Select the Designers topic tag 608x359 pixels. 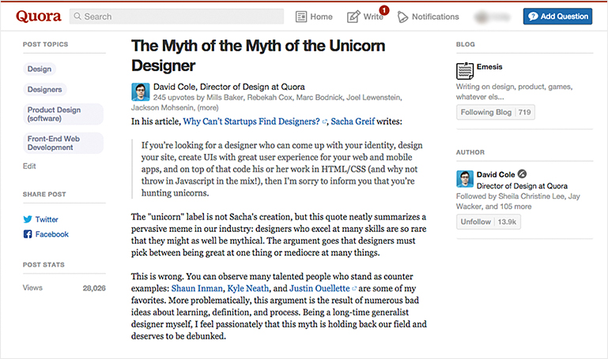pos(44,89)
